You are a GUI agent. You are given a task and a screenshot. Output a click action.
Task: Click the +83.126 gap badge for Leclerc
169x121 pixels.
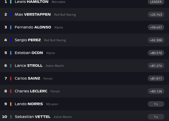[x=156, y=91]
